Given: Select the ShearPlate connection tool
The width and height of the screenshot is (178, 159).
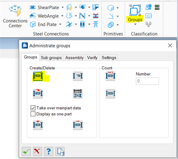Looking at the screenshot, I should click(x=44, y=8).
